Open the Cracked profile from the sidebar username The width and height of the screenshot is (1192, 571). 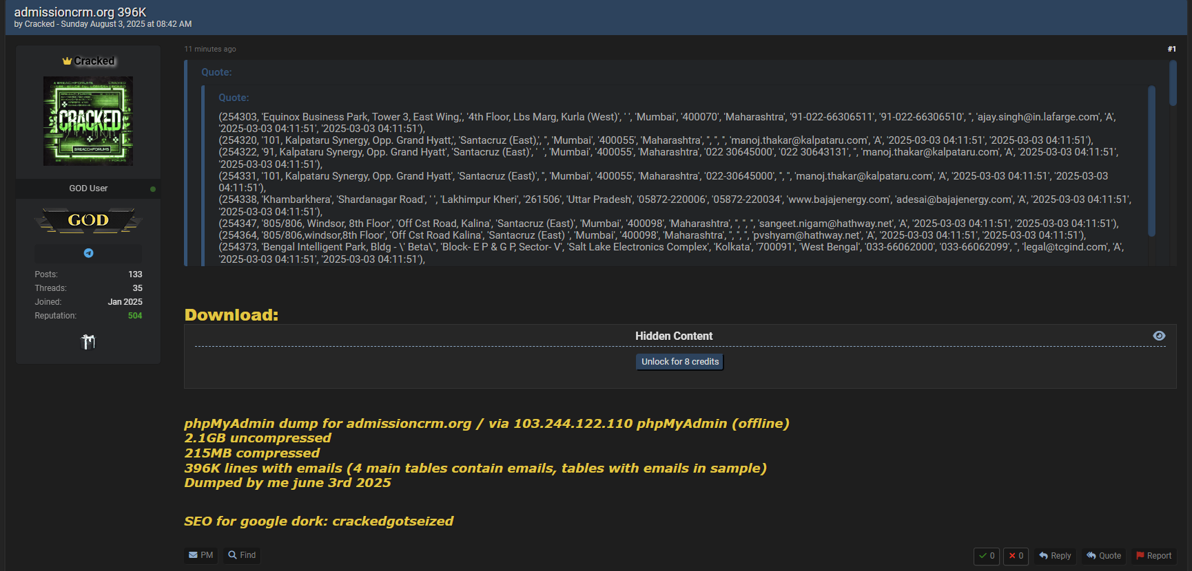pos(94,61)
